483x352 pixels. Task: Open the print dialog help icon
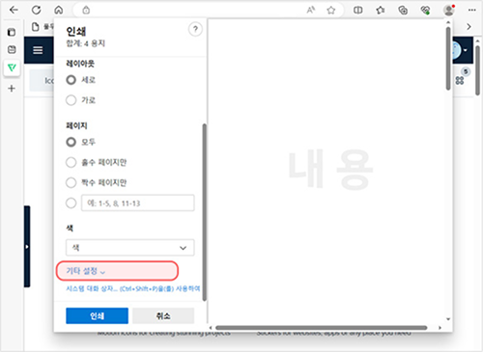pos(195,29)
